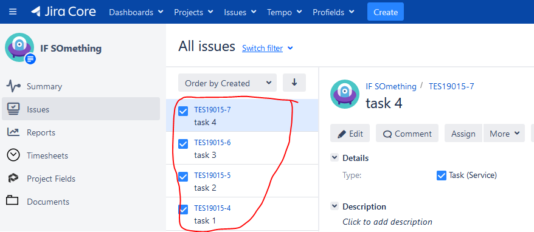Open Project Fields in the sidebar
This screenshot has height=232, width=534.
pos(81,179)
